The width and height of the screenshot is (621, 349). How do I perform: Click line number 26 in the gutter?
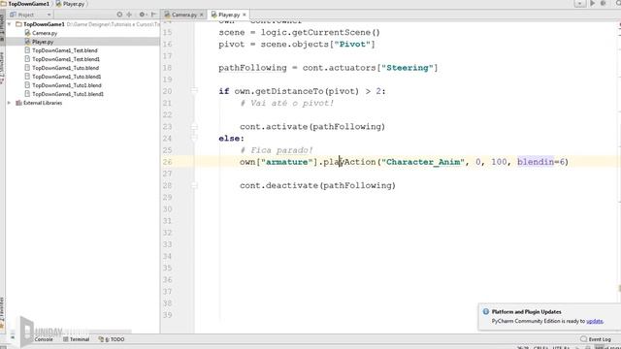(167, 162)
